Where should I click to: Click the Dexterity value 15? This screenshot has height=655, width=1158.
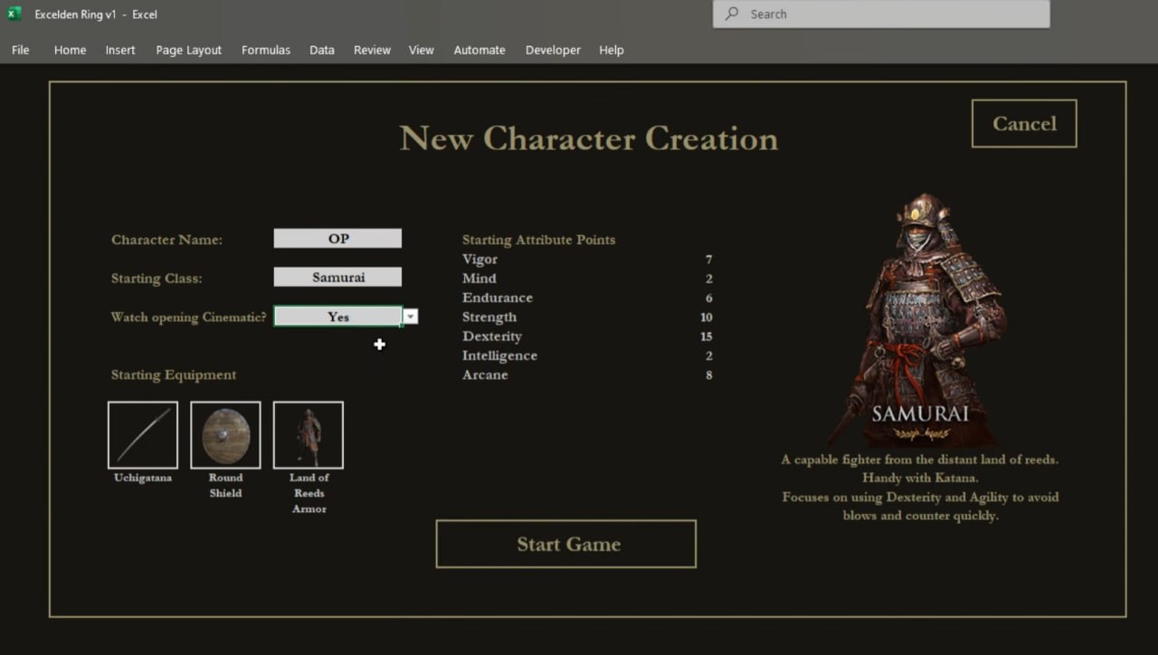coord(706,337)
